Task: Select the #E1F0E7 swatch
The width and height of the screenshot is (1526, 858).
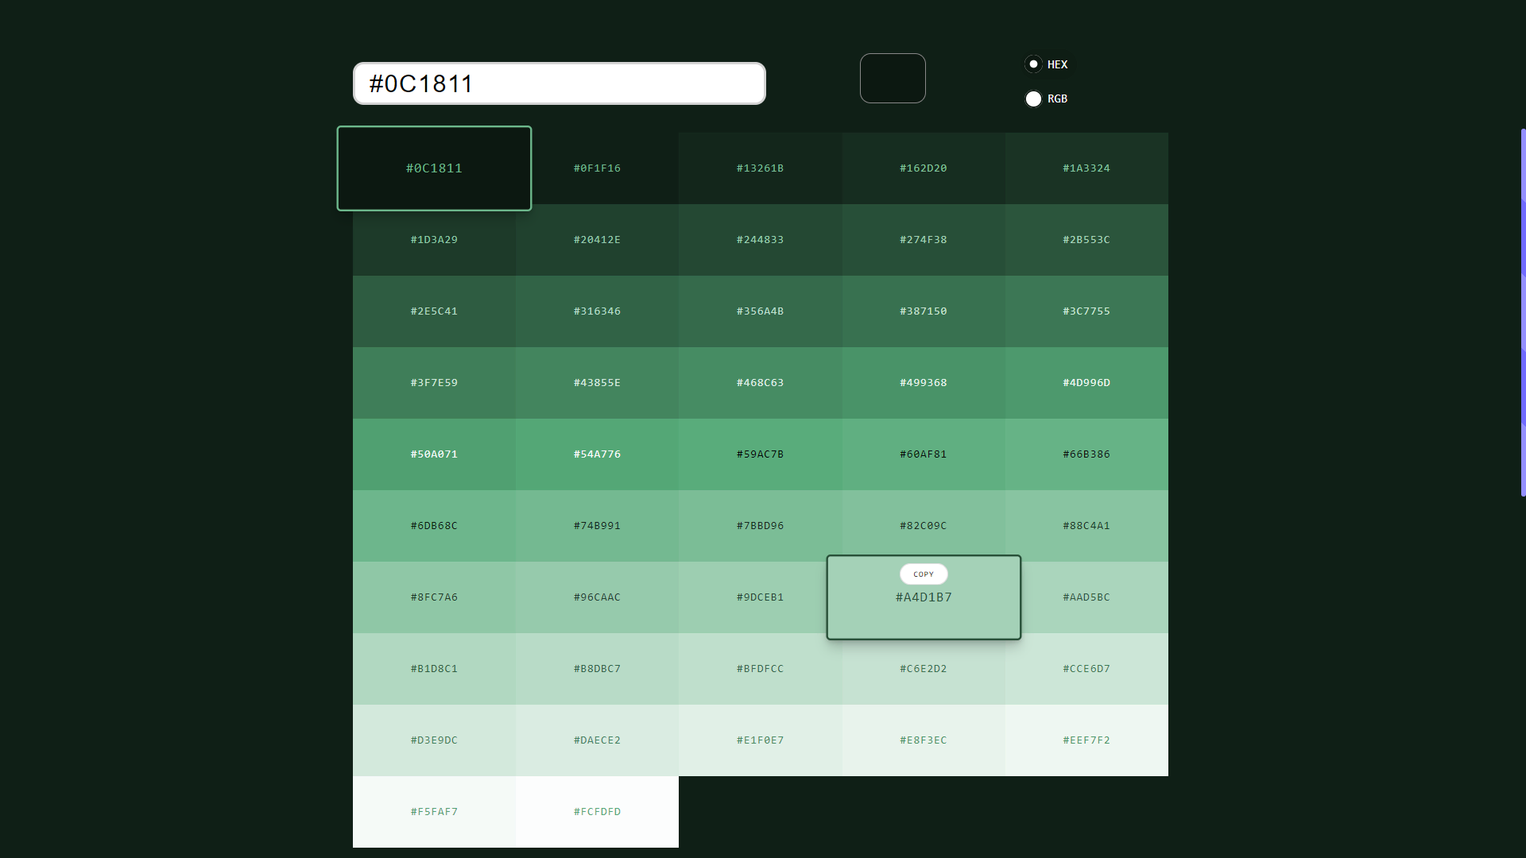Action: pos(761,740)
